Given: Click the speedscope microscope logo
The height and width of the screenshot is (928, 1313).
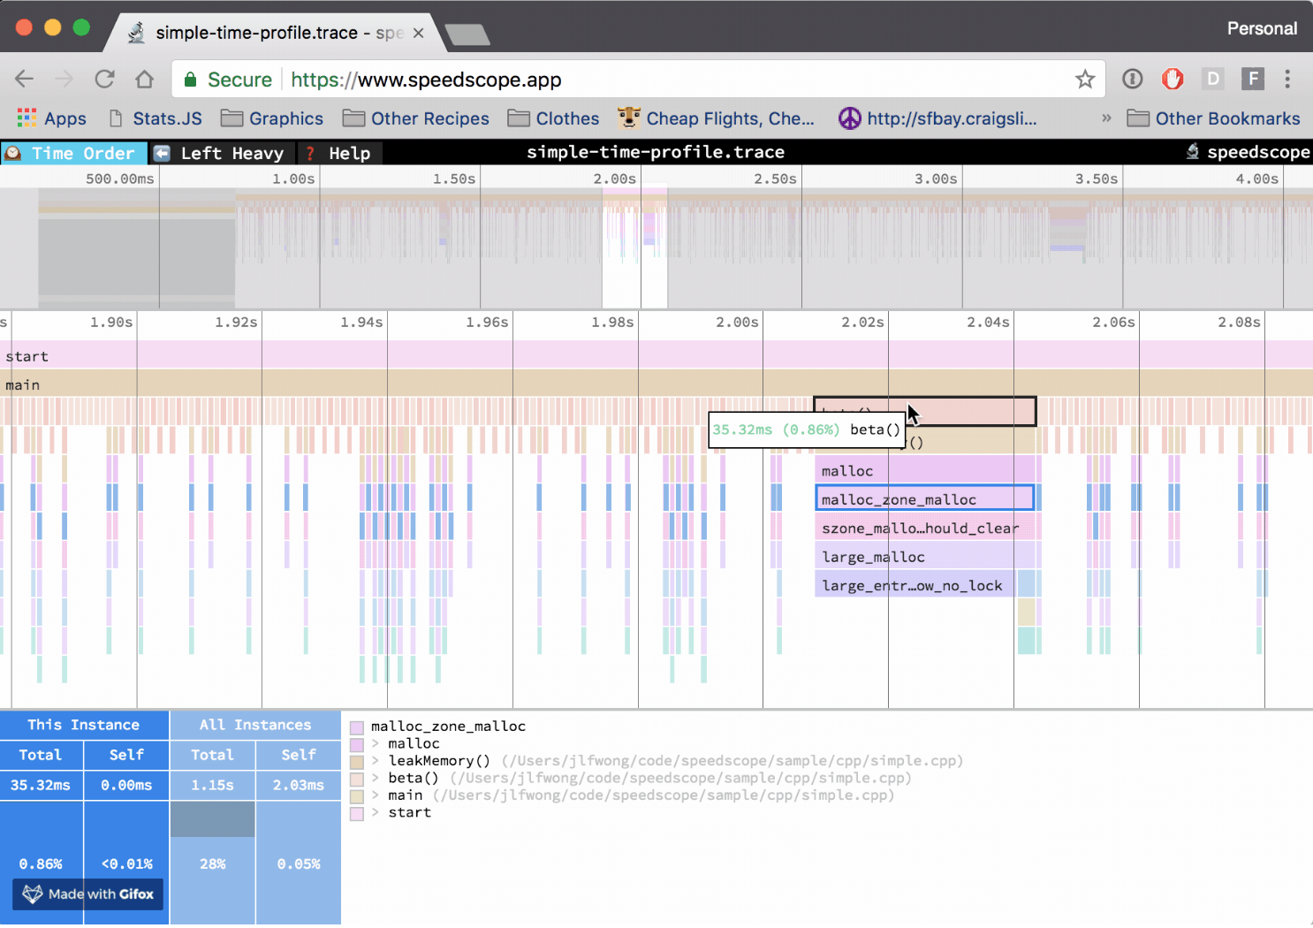Looking at the screenshot, I should coord(1193,151).
